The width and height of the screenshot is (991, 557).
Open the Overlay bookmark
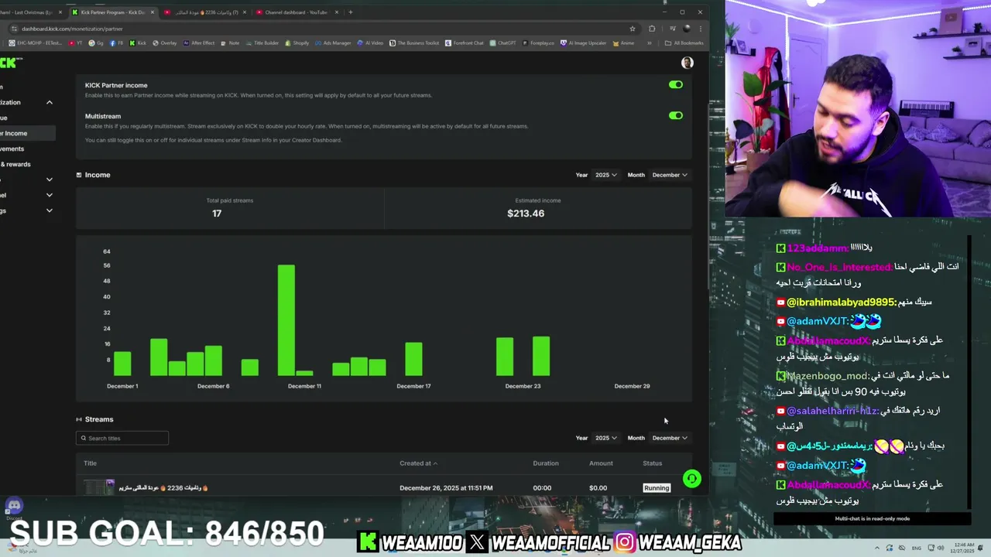[164, 43]
